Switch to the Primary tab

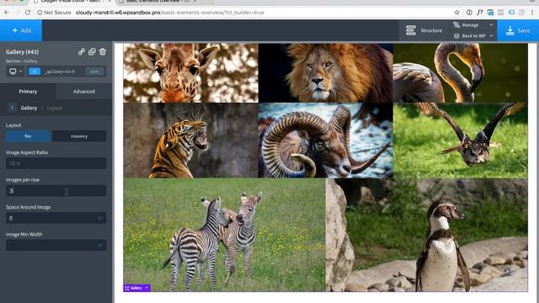click(x=28, y=92)
